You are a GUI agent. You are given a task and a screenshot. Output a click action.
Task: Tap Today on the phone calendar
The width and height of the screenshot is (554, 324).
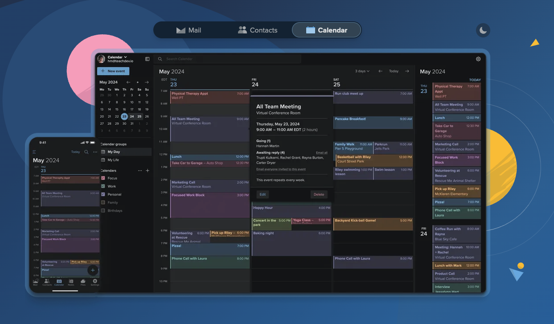75,152
